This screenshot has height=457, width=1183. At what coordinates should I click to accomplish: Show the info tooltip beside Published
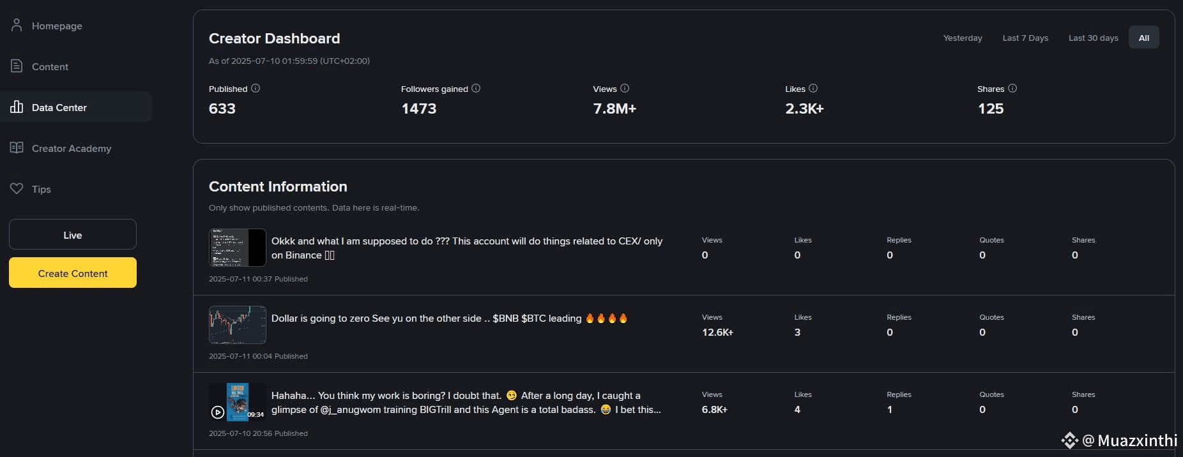click(x=256, y=88)
